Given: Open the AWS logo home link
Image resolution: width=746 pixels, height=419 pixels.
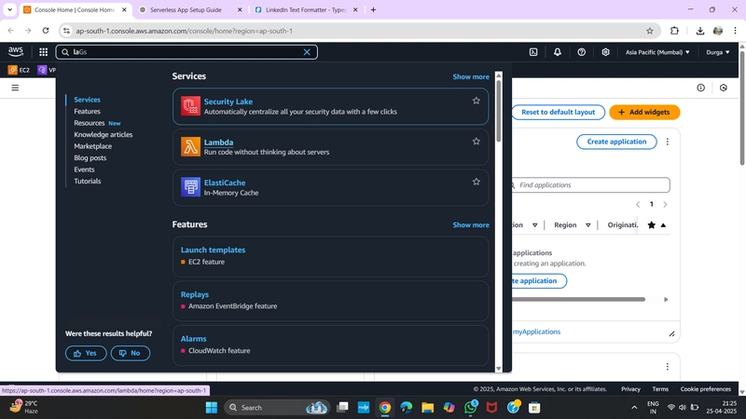Looking at the screenshot, I should point(15,52).
